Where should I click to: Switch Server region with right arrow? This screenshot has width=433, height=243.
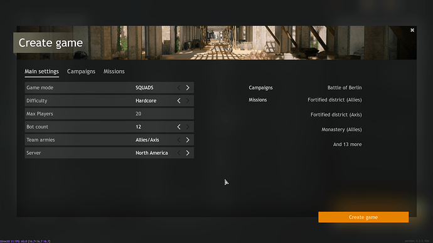pyautogui.click(x=188, y=153)
